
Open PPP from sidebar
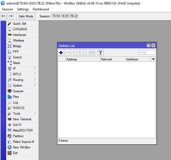23,52
